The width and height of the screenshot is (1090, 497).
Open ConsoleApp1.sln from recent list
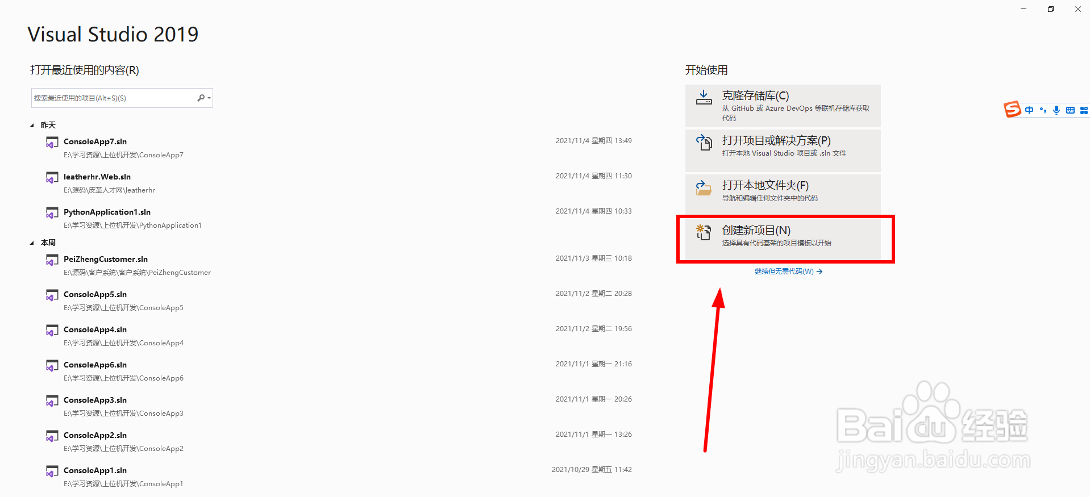click(x=339, y=477)
